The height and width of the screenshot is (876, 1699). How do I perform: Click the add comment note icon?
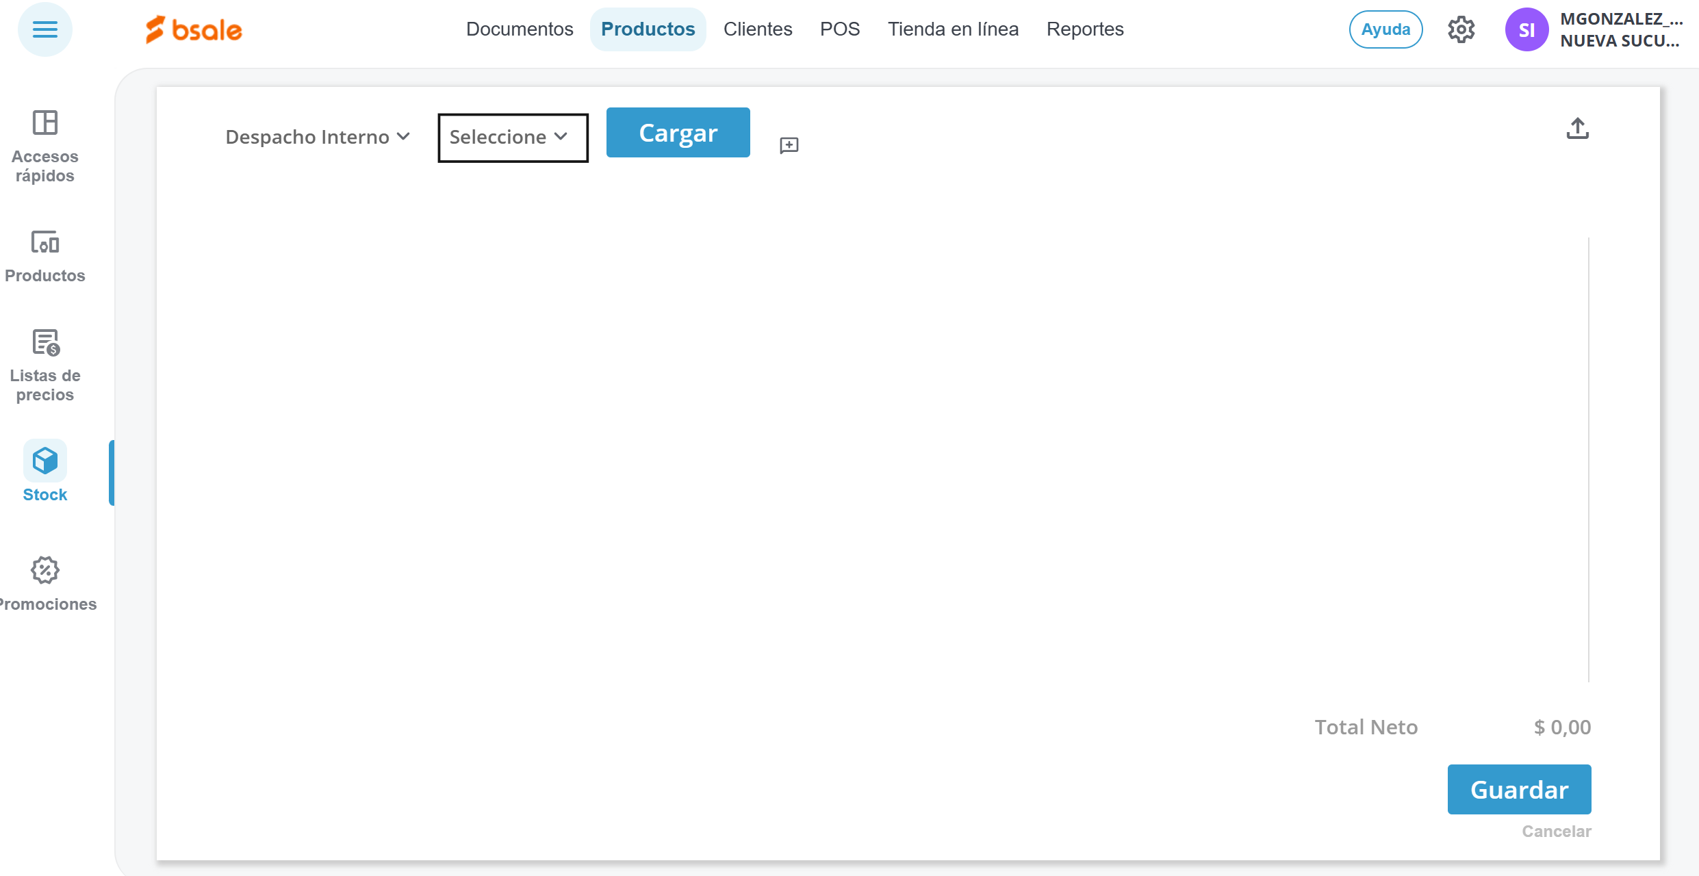(789, 145)
